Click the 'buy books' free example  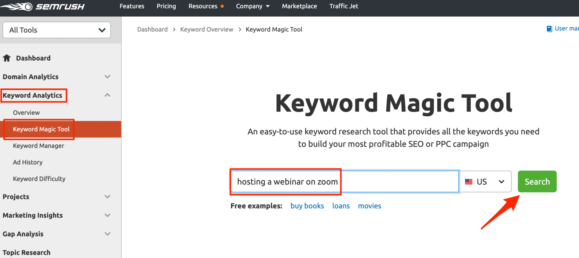click(x=307, y=206)
